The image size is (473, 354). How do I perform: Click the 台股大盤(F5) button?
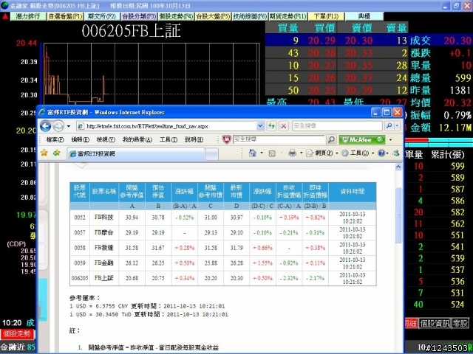[213, 16]
